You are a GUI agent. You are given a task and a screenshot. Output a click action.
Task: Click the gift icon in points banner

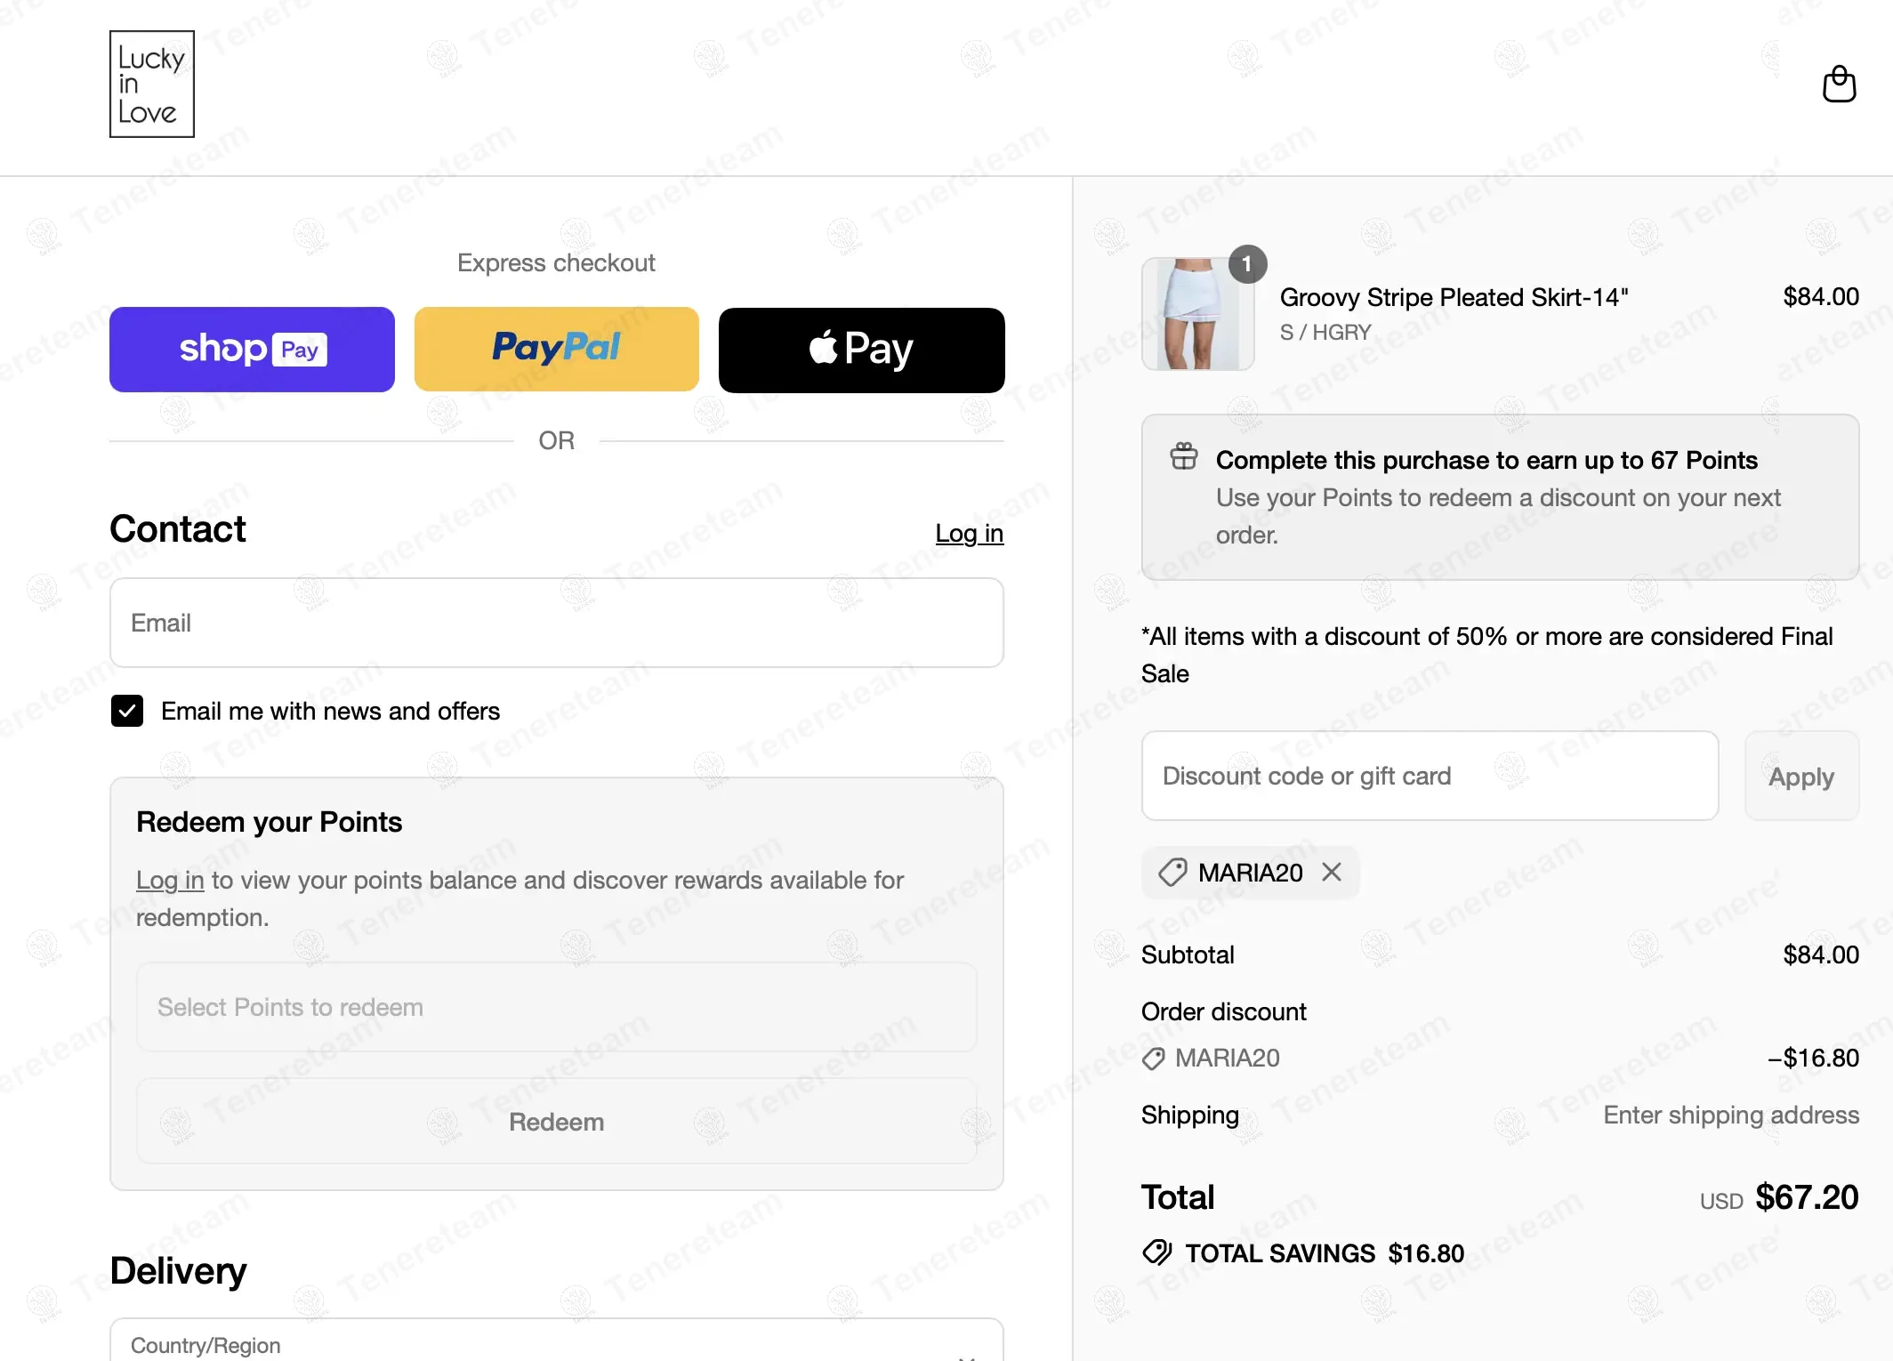tap(1184, 456)
